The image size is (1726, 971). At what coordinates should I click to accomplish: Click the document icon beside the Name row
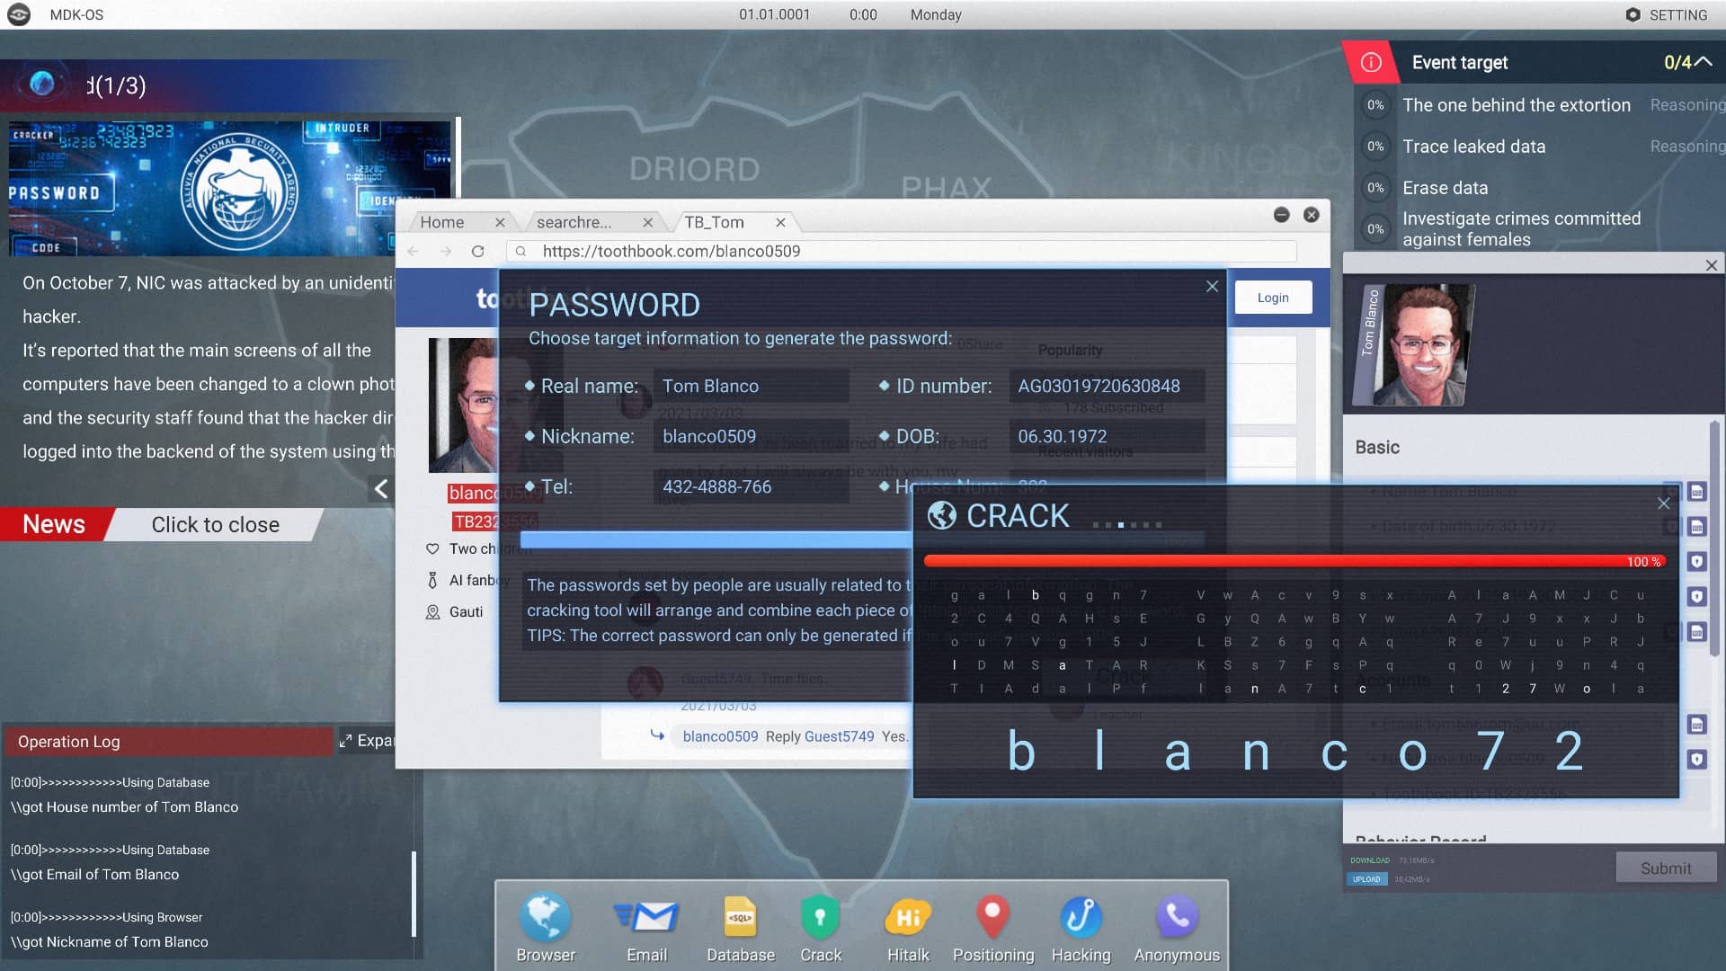coord(1696,492)
